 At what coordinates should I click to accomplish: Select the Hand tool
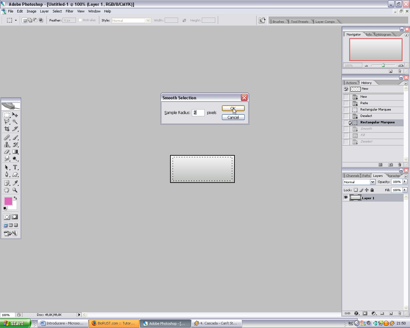coord(7,190)
